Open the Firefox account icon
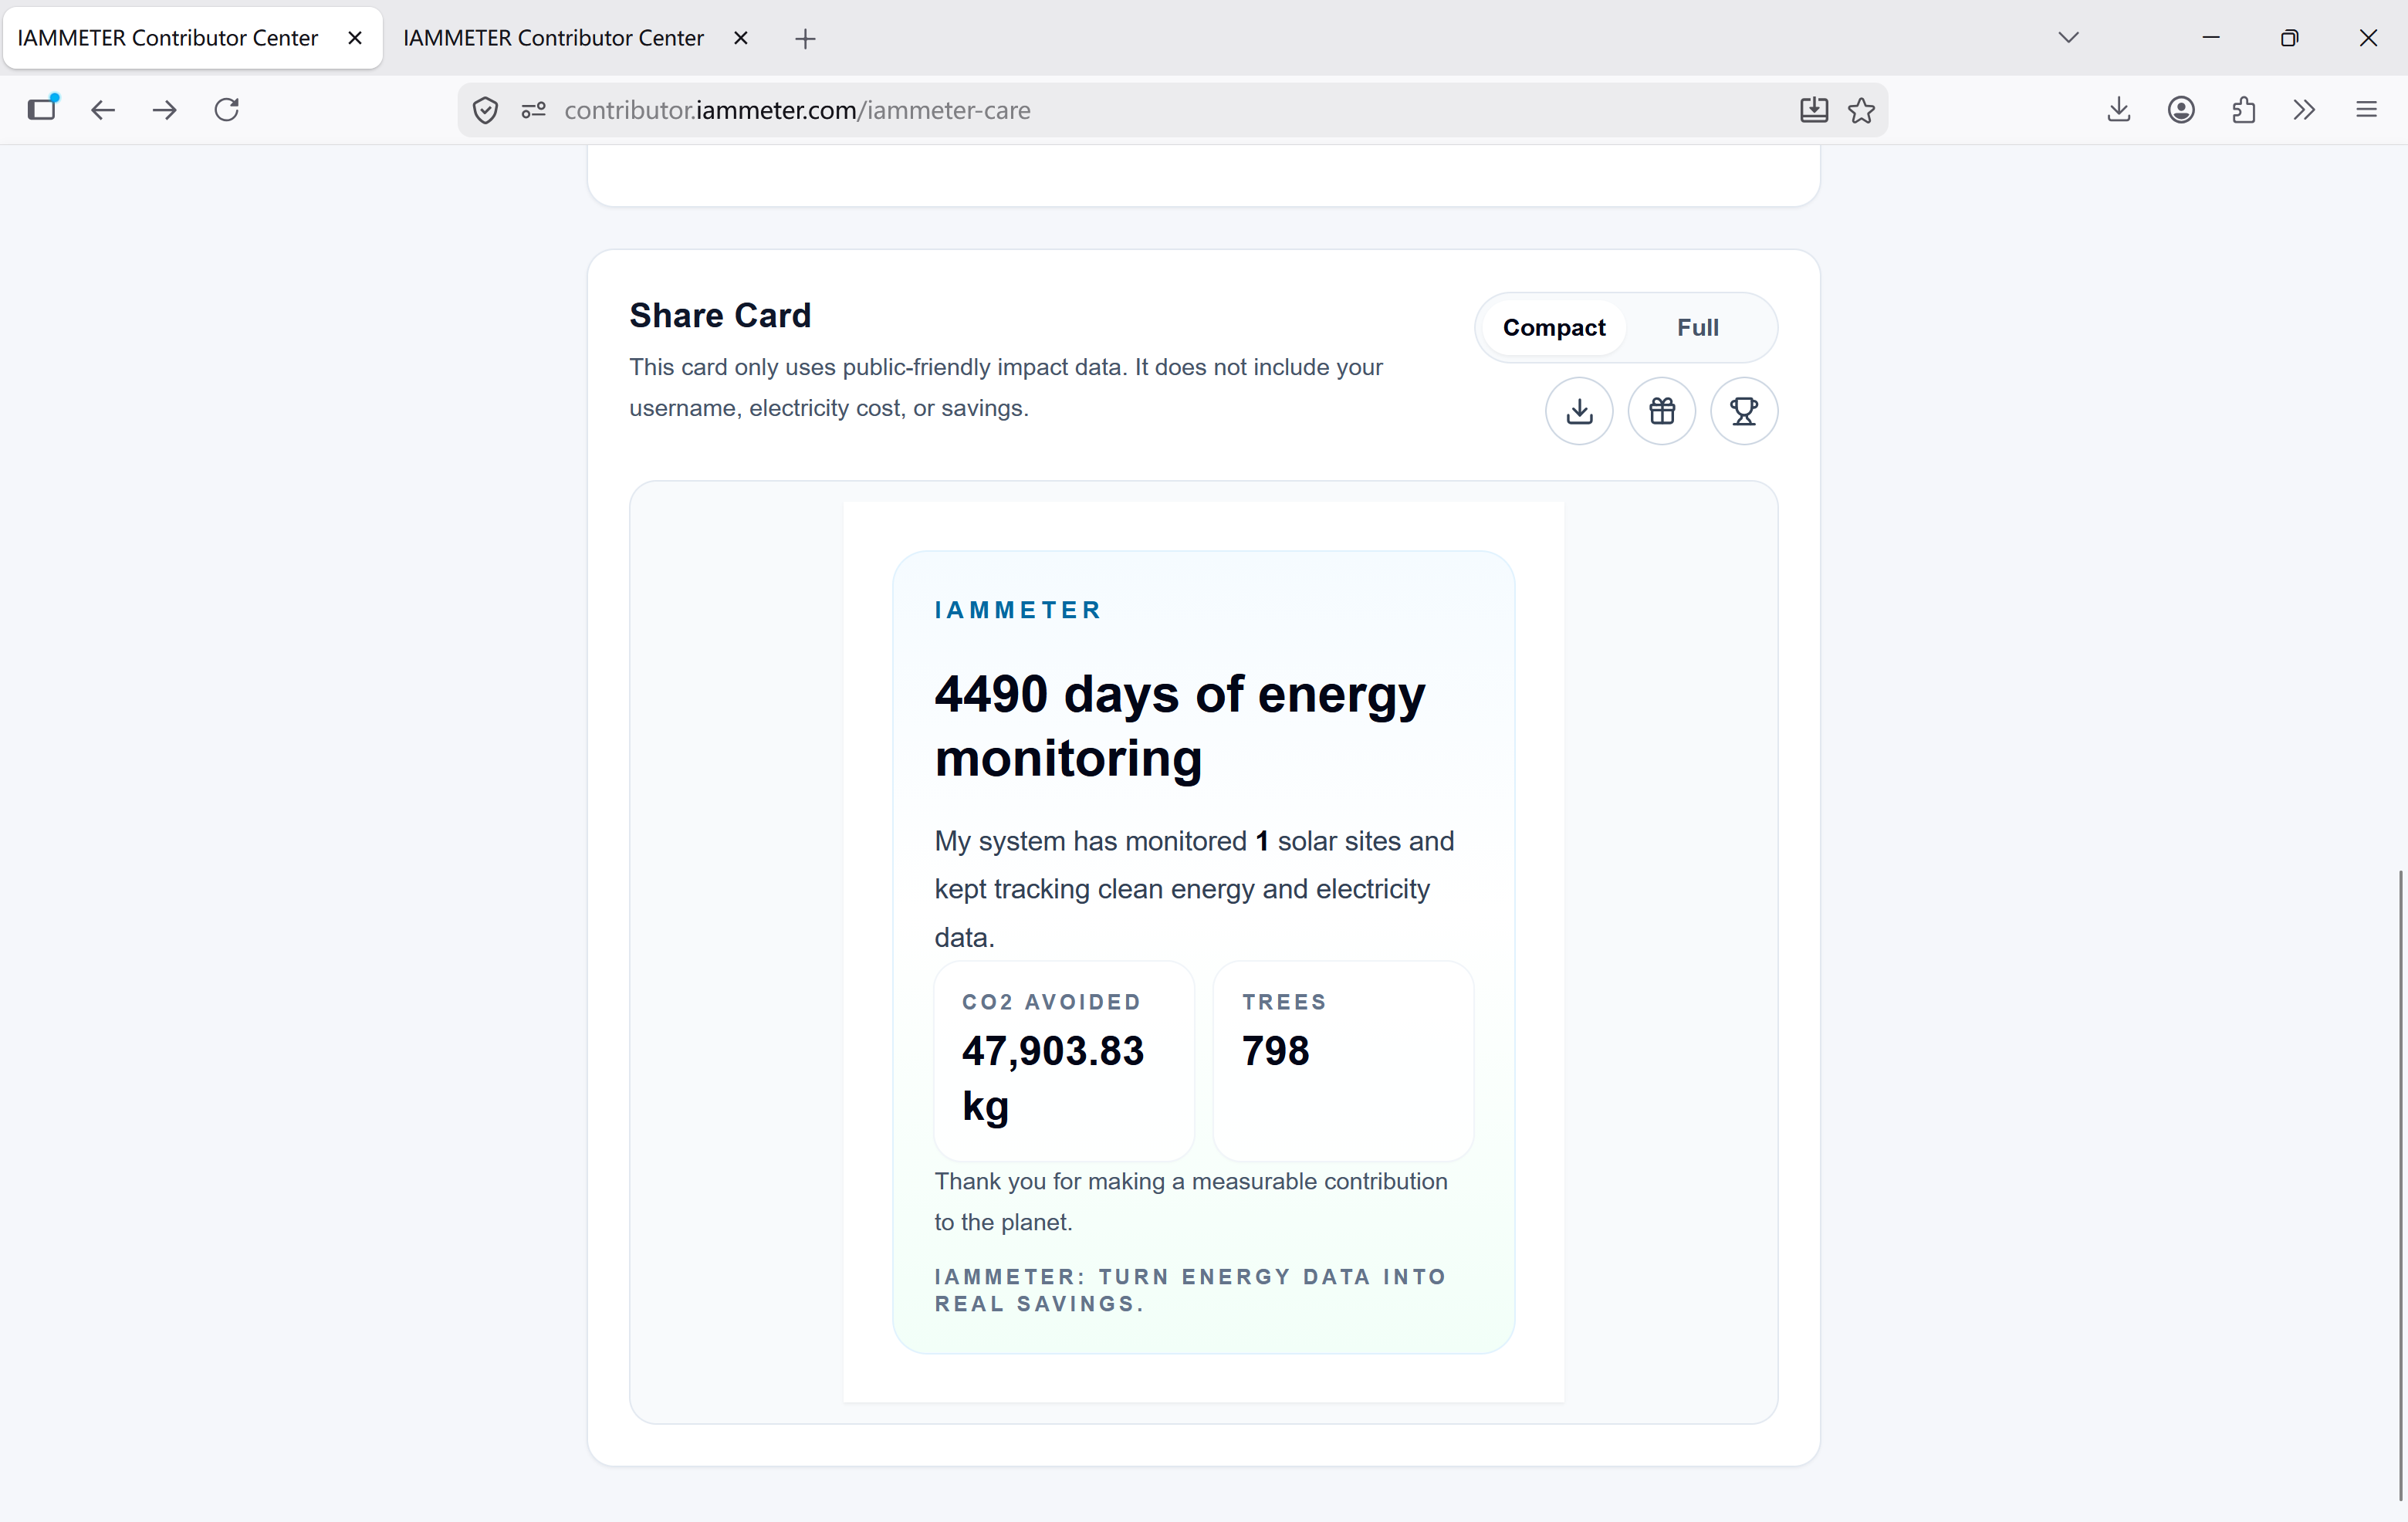The image size is (2408, 1522). pyautogui.click(x=2181, y=110)
